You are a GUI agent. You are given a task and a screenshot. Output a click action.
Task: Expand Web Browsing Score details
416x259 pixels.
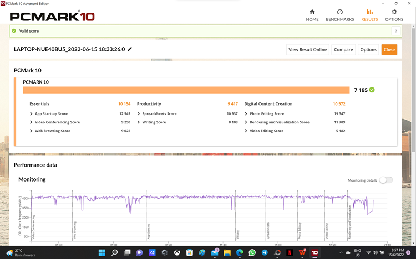(x=31, y=131)
